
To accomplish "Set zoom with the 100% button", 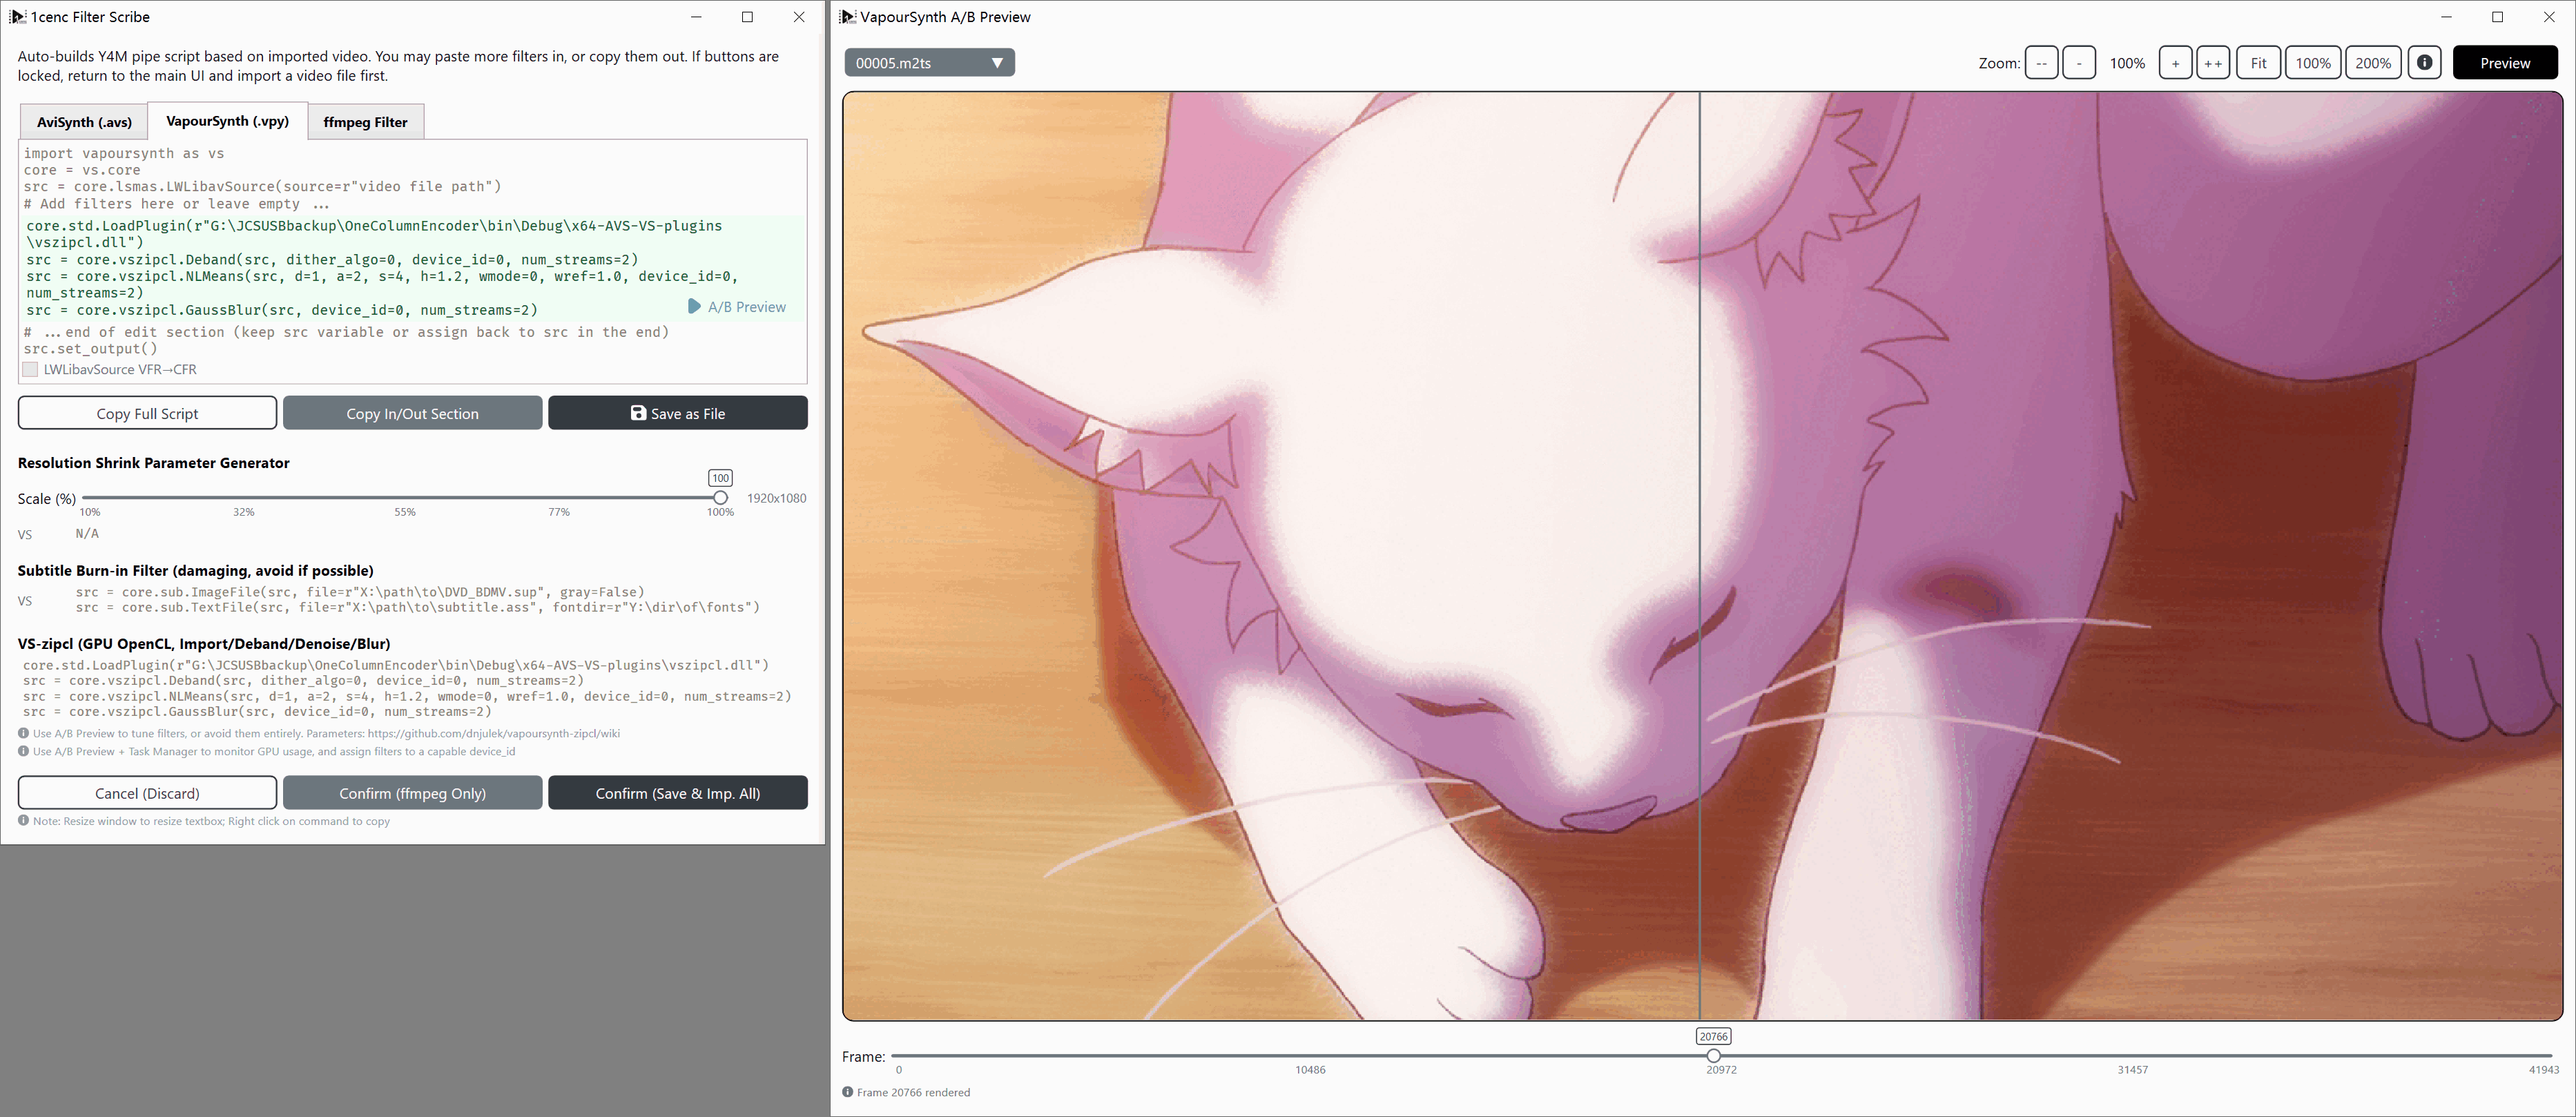I will point(2312,63).
